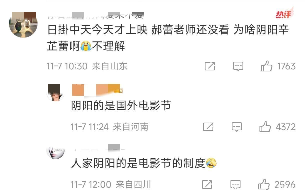Share the comment from 四川
305x196 pixels.
pyautogui.click(x=207, y=185)
